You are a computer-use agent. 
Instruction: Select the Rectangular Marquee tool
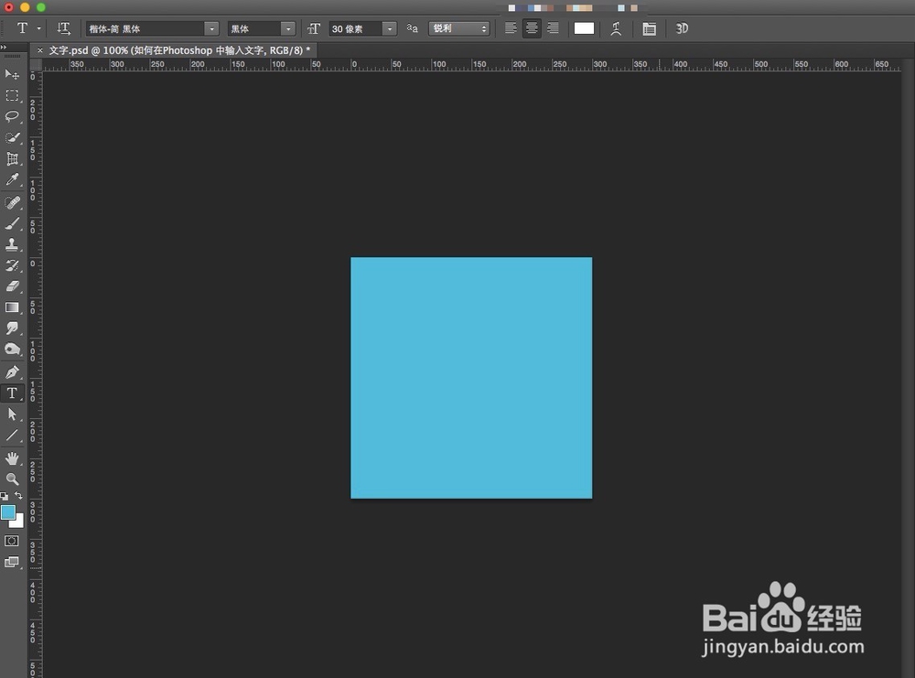tap(12, 95)
